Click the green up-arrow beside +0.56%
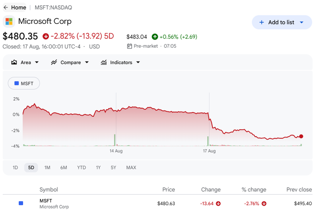This screenshot has width=318, height=218. pos(155,37)
